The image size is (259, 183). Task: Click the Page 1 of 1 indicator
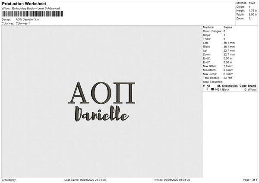click(250, 180)
